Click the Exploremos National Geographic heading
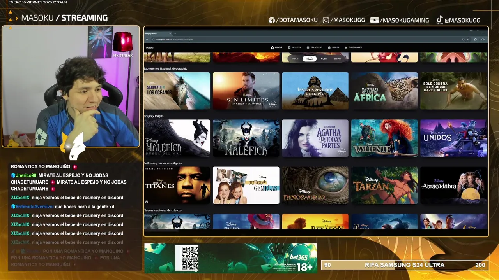The image size is (499, 280). (165, 68)
